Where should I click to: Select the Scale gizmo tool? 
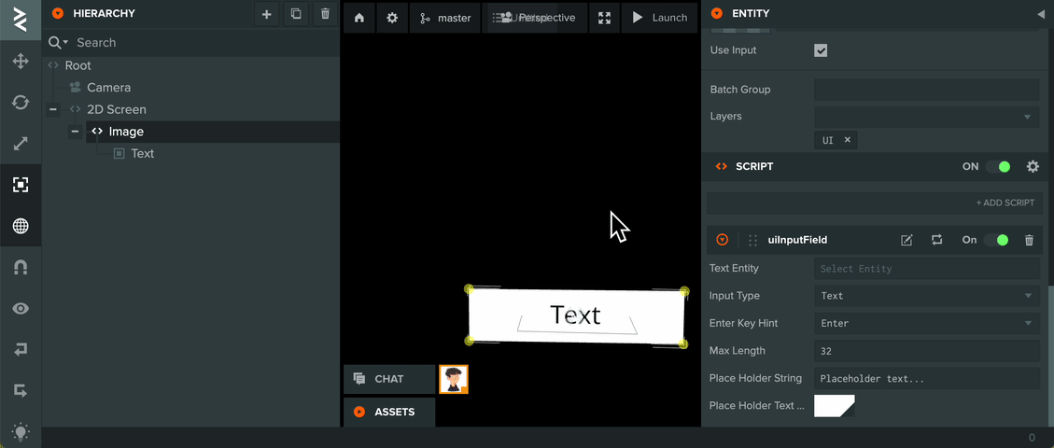click(x=21, y=144)
